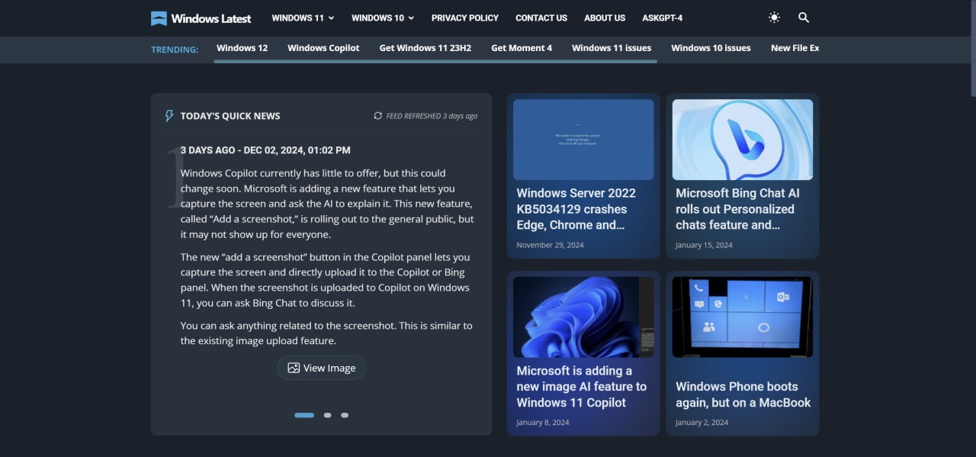The height and width of the screenshot is (457, 976).
Task: Read the Windows Phone boots again headline
Action: tap(743, 394)
